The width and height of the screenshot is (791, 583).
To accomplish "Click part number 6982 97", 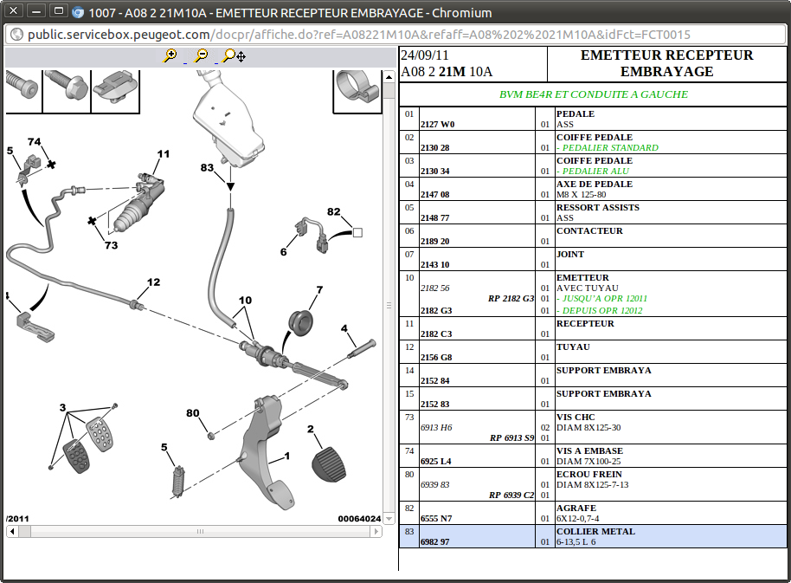I will pos(434,541).
